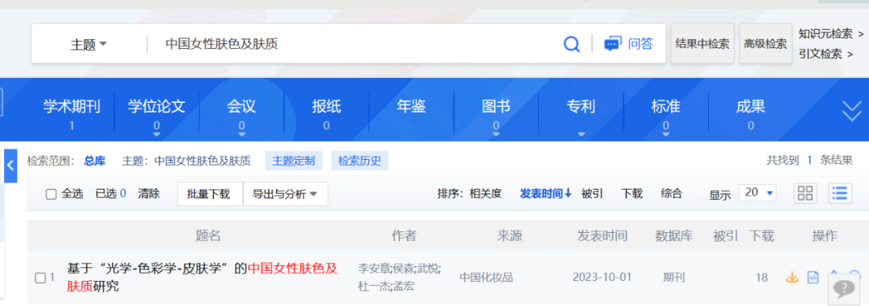This screenshot has width=869, height=306.
Task: Sort results by 下载
Action: coord(632,194)
